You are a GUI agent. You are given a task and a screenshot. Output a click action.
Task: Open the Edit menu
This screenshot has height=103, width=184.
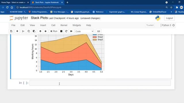(22, 25)
